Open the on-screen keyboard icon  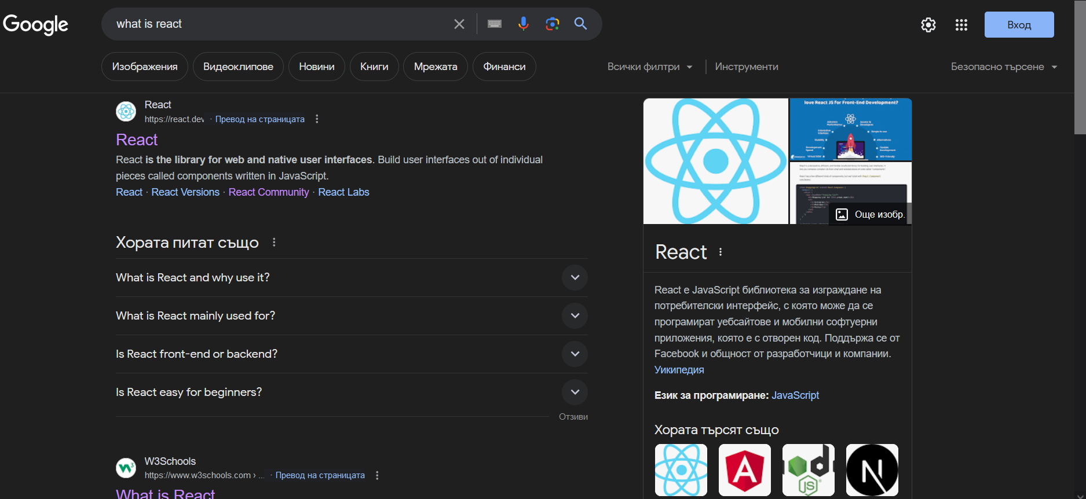coord(494,24)
